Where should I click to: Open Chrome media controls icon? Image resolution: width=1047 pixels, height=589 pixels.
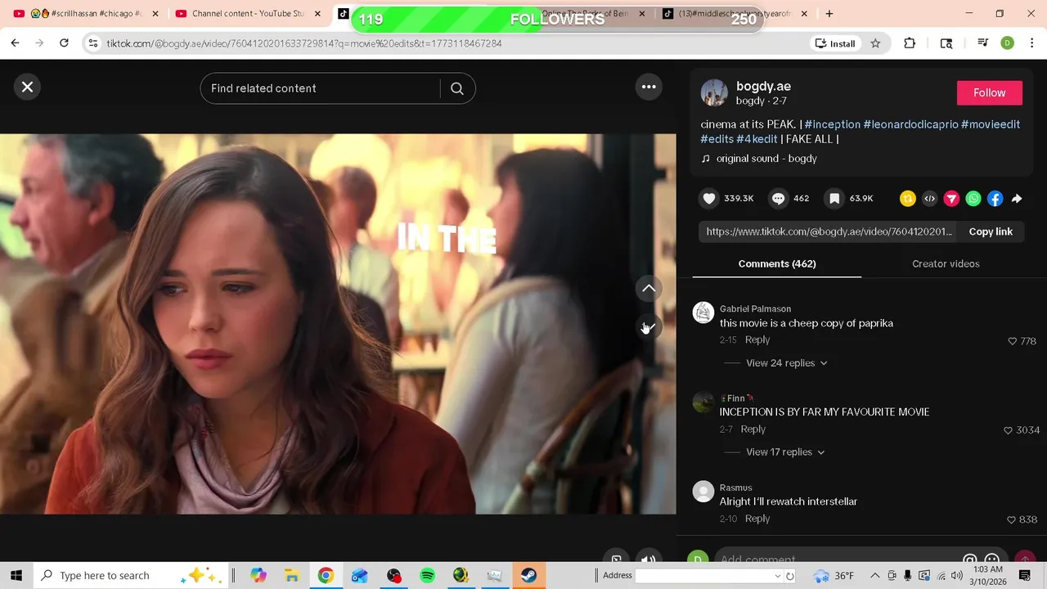click(982, 43)
